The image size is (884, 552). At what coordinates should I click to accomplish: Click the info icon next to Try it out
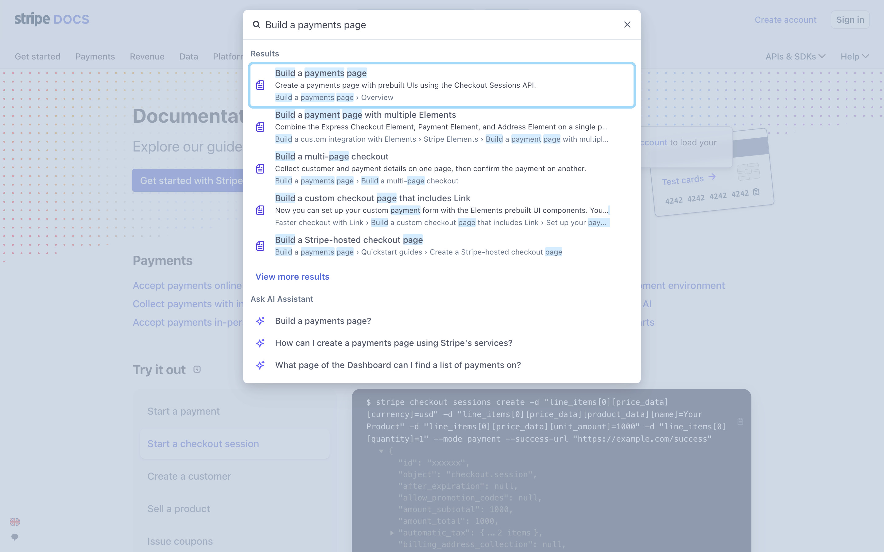pyautogui.click(x=197, y=370)
